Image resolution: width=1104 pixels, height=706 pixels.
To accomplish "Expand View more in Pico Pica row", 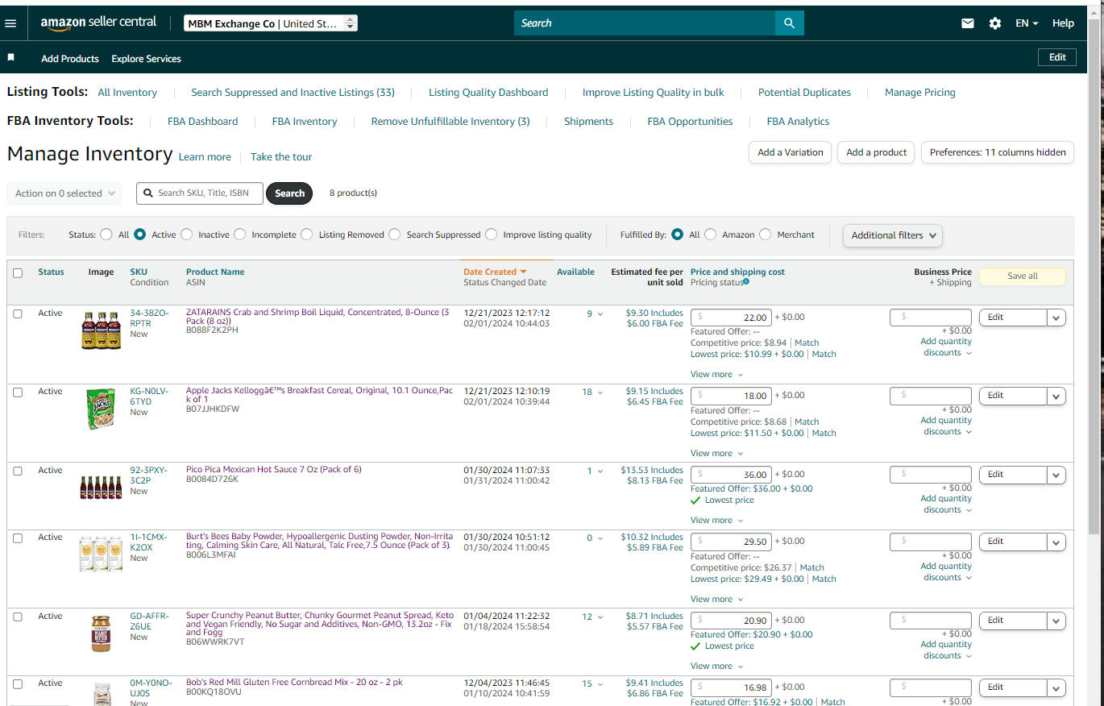I will [716, 521].
